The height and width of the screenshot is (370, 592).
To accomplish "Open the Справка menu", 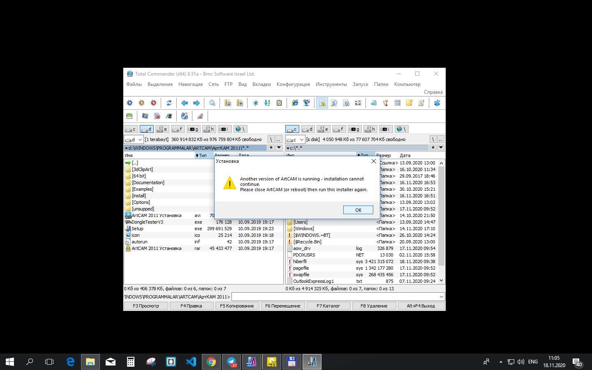I will click(433, 92).
